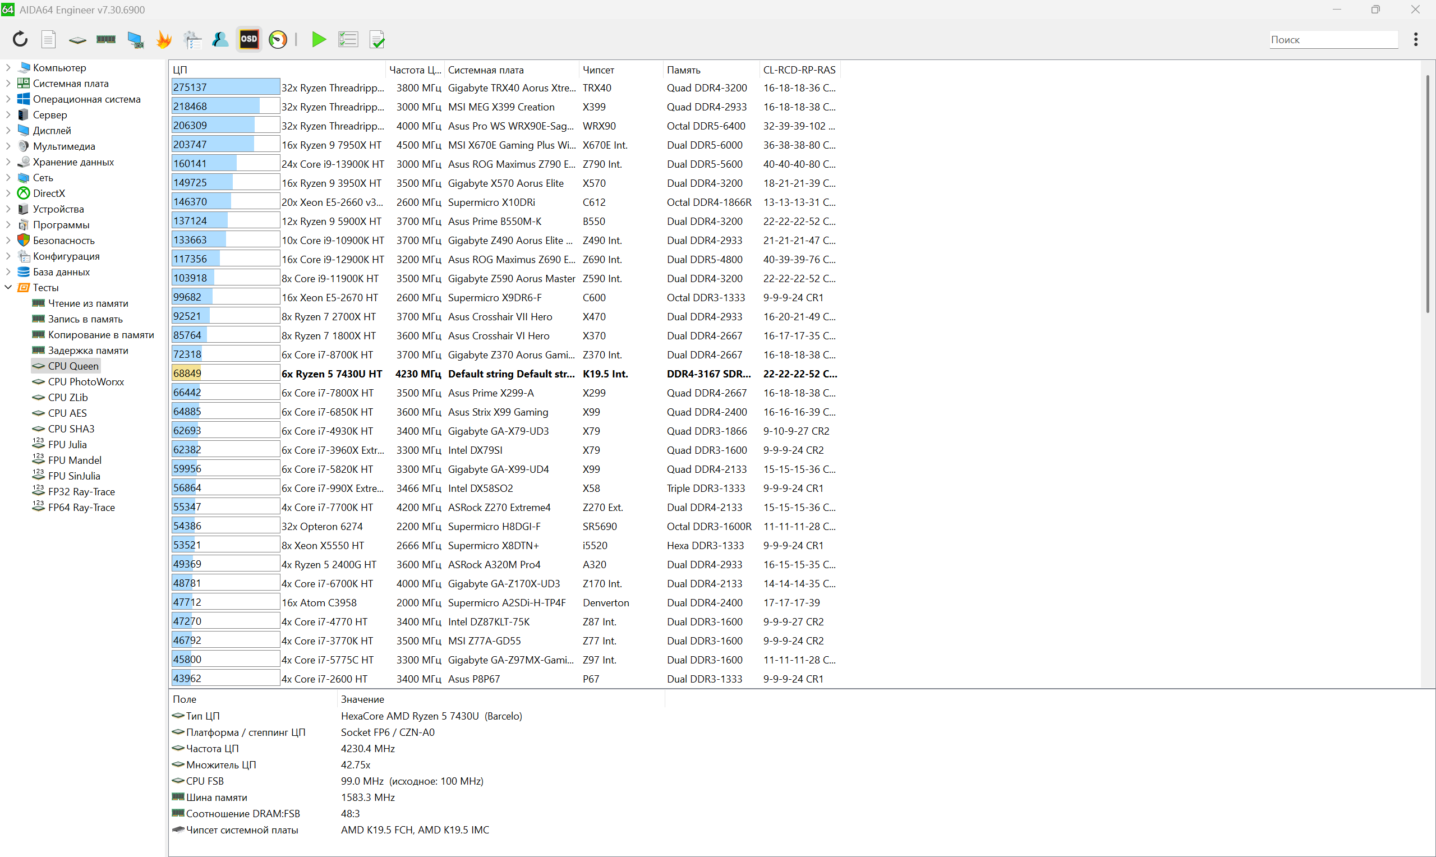Select the Memory read test icon
1436x857 pixels.
click(x=38, y=303)
